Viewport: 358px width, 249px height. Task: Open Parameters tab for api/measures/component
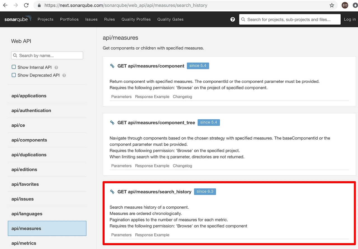tap(121, 97)
